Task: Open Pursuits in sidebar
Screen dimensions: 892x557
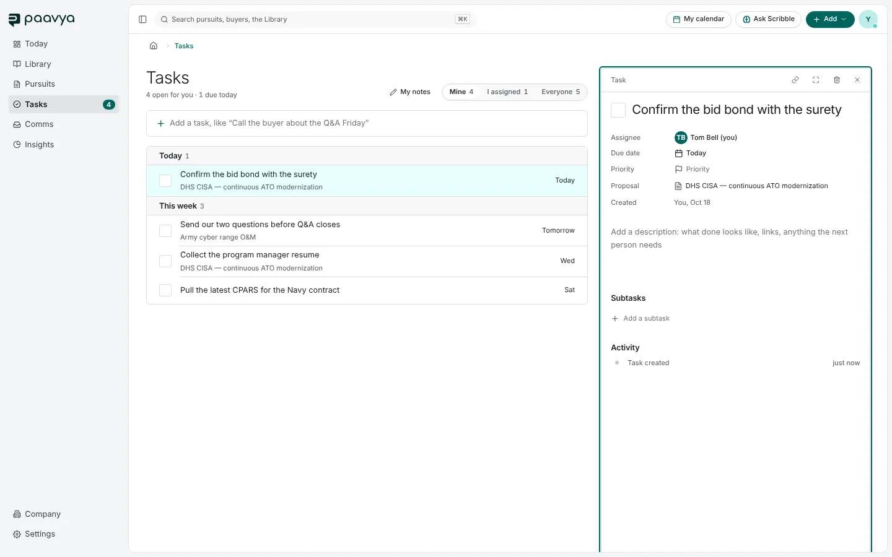Action: [64, 84]
